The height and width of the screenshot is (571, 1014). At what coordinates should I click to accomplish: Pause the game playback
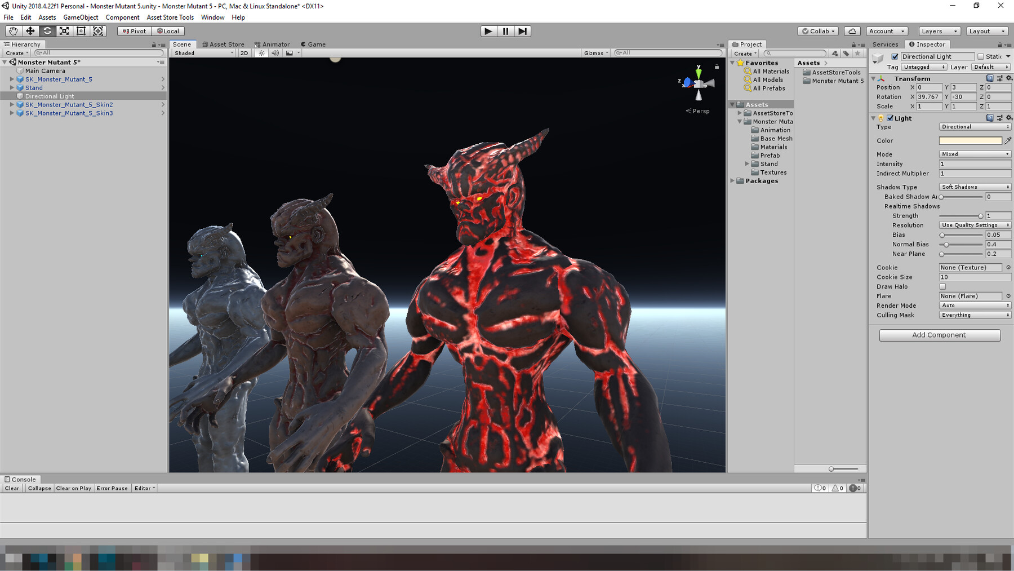point(505,31)
